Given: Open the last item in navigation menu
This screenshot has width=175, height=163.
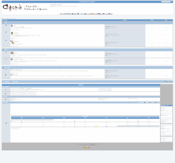Looking at the screenshot, I should point(111,14).
